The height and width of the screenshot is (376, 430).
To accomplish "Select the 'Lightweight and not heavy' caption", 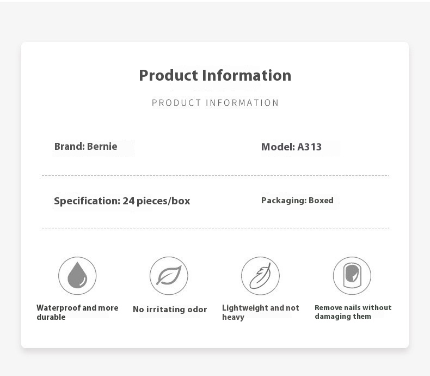I will point(261,312).
